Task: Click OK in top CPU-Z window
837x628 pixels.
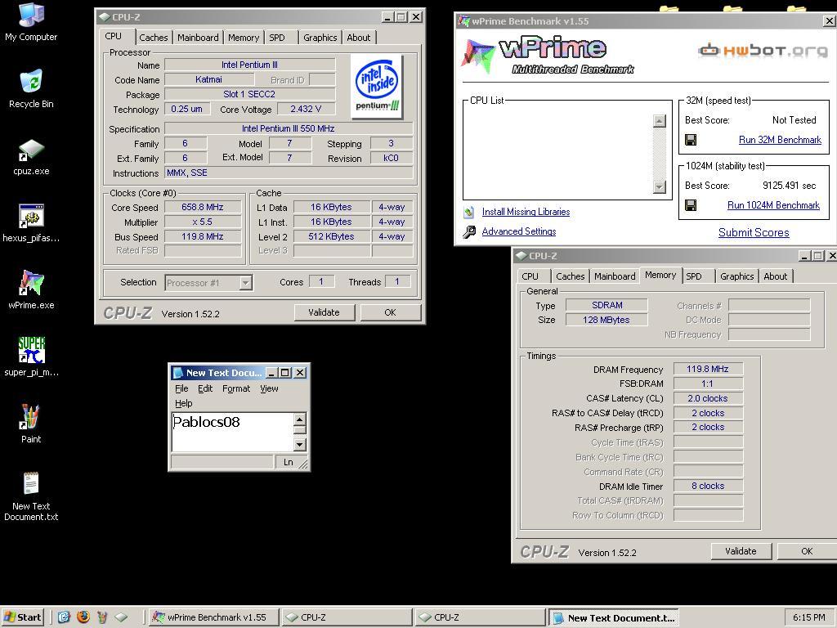Action: click(x=390, y=312)
